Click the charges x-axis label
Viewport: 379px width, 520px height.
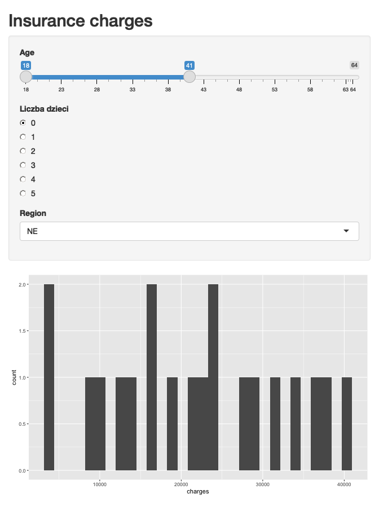tap(197, 491)
